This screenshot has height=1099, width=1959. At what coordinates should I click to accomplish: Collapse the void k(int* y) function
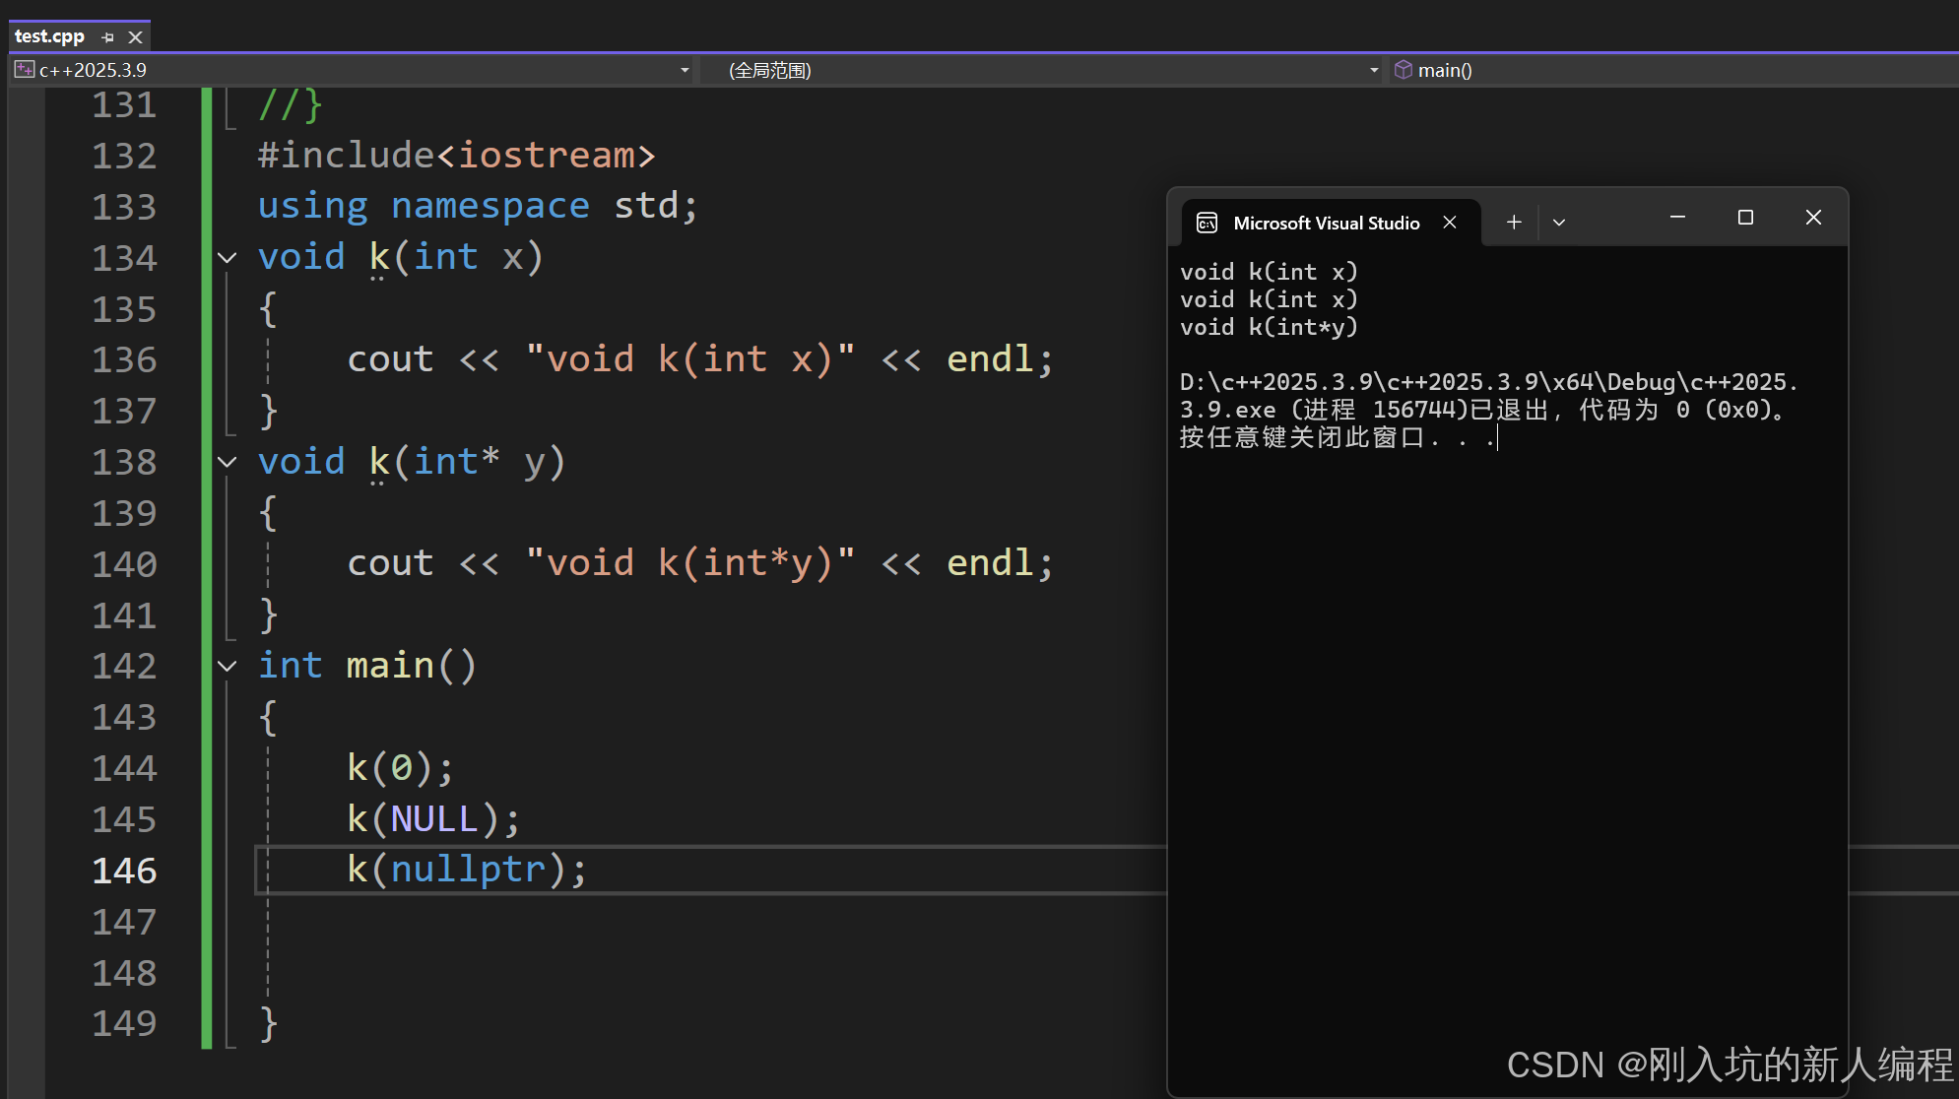tap(228, 462)
